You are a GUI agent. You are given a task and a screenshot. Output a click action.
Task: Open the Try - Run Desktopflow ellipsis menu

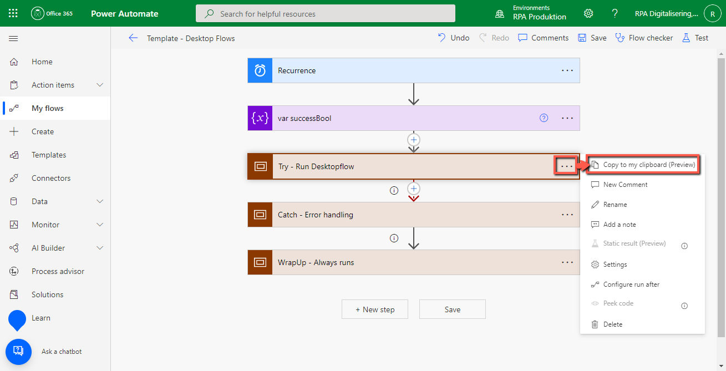click(x=566, y=166)
